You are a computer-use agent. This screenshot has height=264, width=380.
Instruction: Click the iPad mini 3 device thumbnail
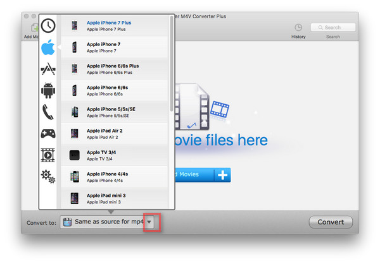[x=74, y=198]
